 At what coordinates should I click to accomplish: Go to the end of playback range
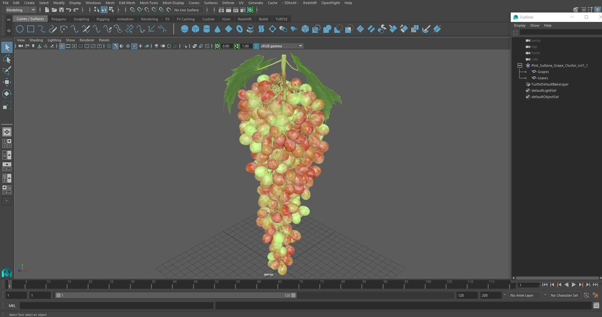click(595, 285)
